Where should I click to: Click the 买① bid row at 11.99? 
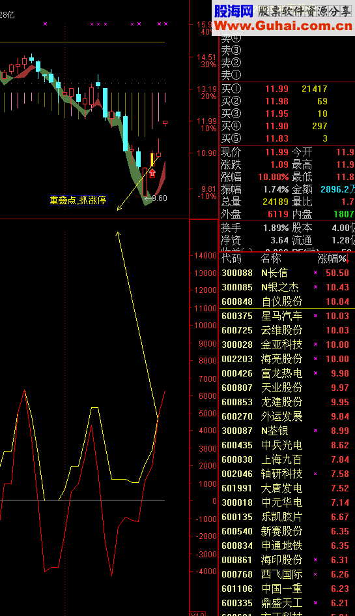click(x=287, y=89)
